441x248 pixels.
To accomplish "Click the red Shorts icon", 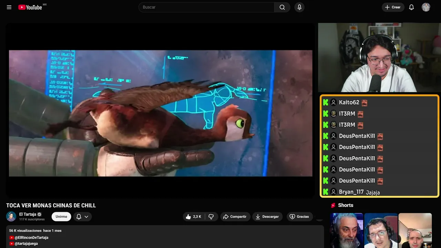I will [x=333, y=205].
